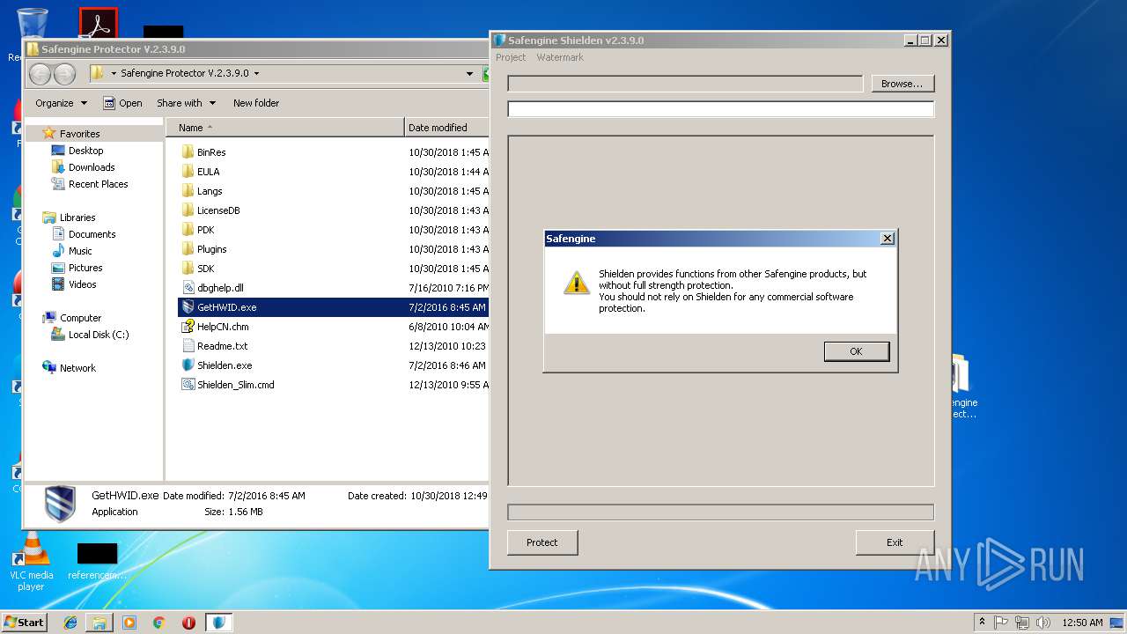Click New folder in Explorer toolbar
The image size is (1127, 634).
point(256,103)
